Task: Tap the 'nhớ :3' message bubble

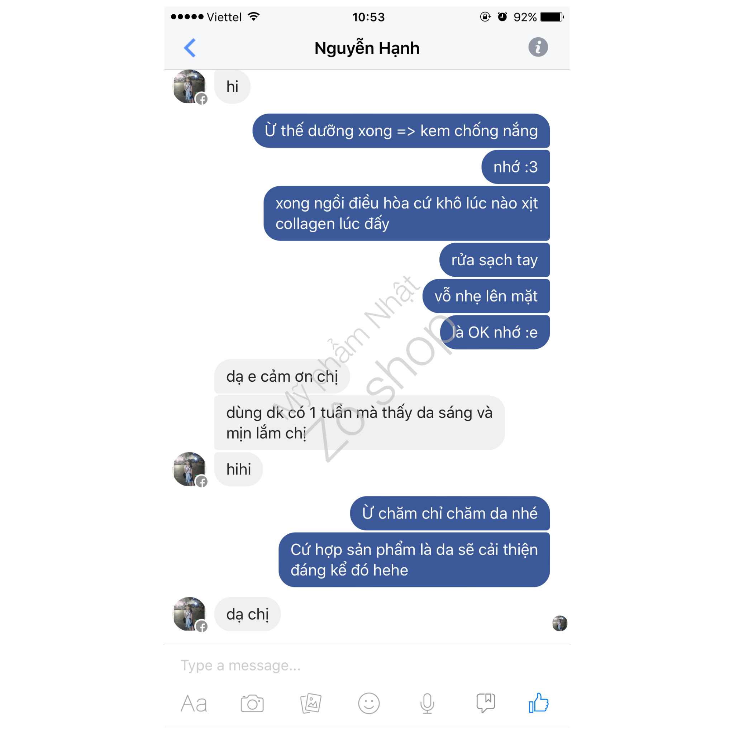Action: [515, 167]
